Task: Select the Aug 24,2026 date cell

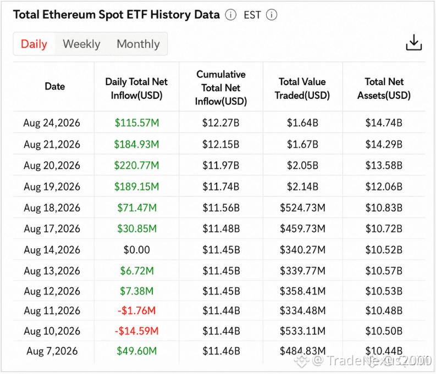Action: 52,122
